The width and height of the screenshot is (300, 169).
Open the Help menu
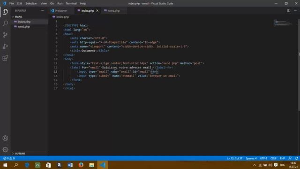coord(83,3)
